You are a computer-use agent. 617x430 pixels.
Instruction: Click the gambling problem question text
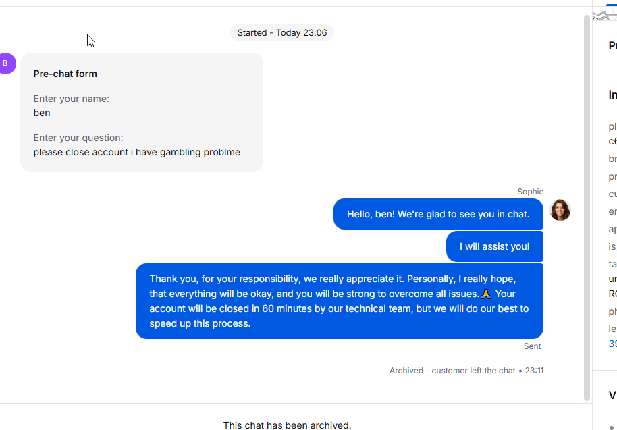coord(137,153)
